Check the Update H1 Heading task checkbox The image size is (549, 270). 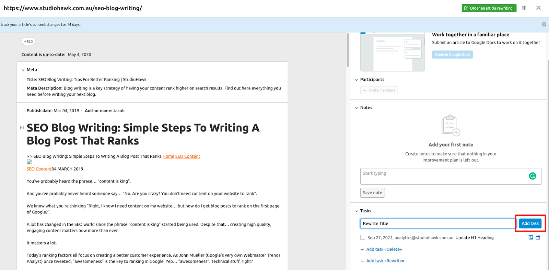[x=363, y=237]
